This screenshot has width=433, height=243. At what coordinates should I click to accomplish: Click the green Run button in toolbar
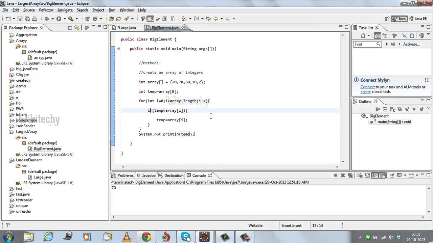click(x=59, y=19)
